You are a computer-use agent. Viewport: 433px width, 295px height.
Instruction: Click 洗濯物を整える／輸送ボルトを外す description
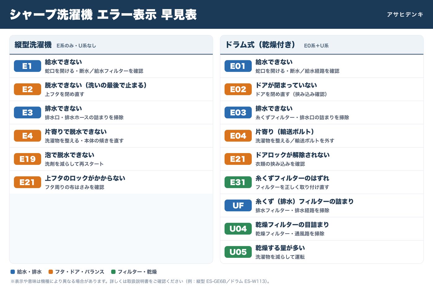point(295,141)
